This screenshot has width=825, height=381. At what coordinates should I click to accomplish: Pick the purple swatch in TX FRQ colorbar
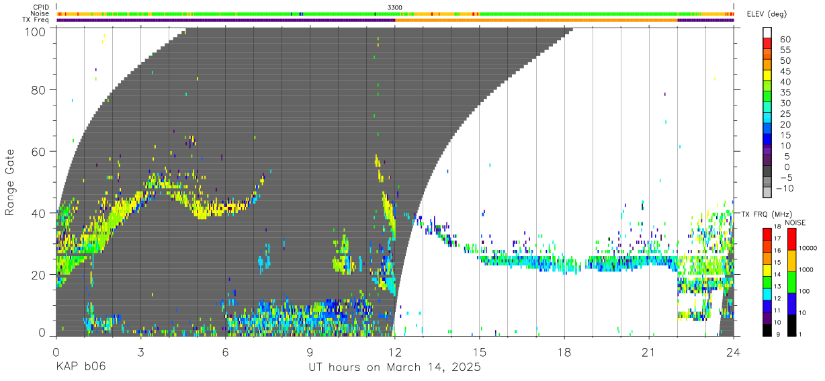(x=767, y=317)
